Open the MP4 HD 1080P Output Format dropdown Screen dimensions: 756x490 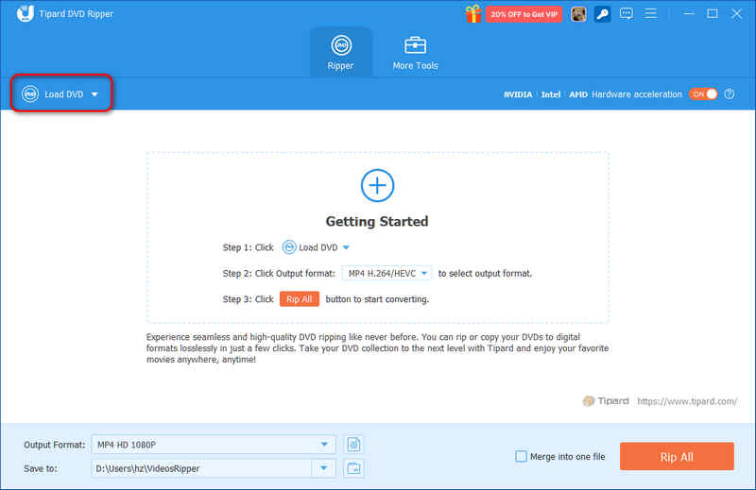click(214, 445)
